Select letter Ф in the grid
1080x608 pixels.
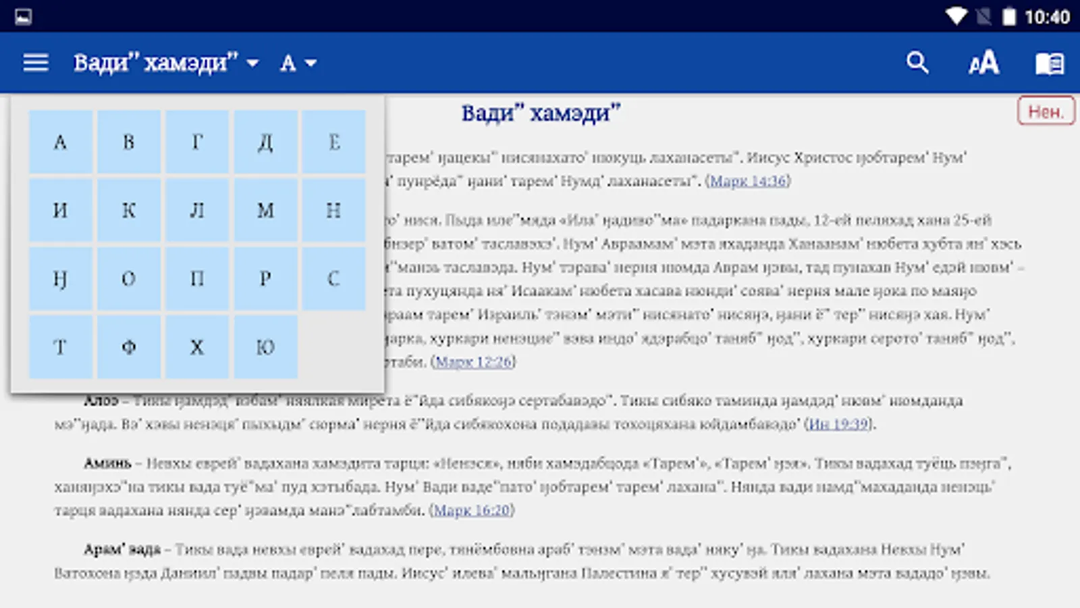(x=129, y=347)
